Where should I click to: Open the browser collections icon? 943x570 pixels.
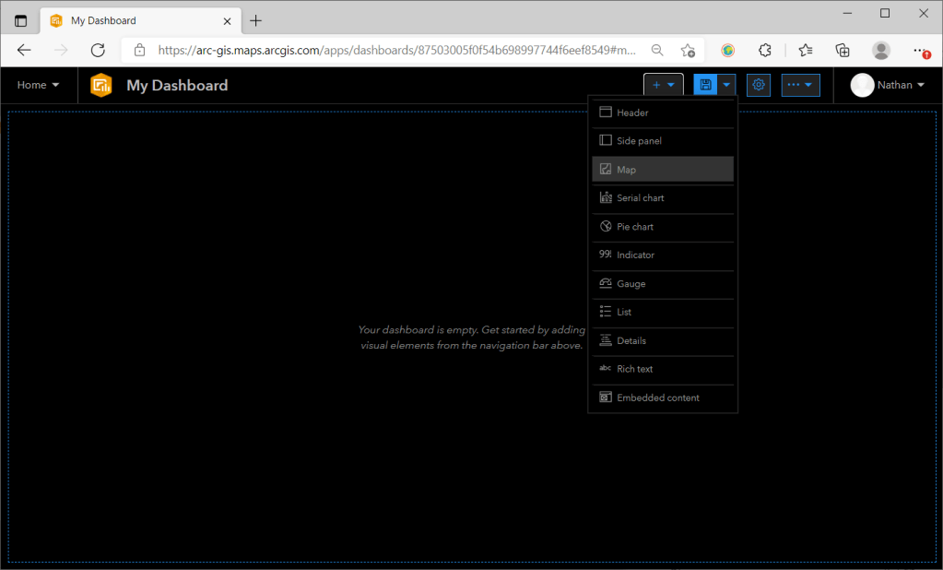click(843, 50)
